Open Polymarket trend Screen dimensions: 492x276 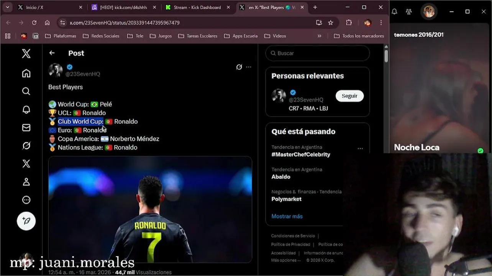click(x=287, y=199)
